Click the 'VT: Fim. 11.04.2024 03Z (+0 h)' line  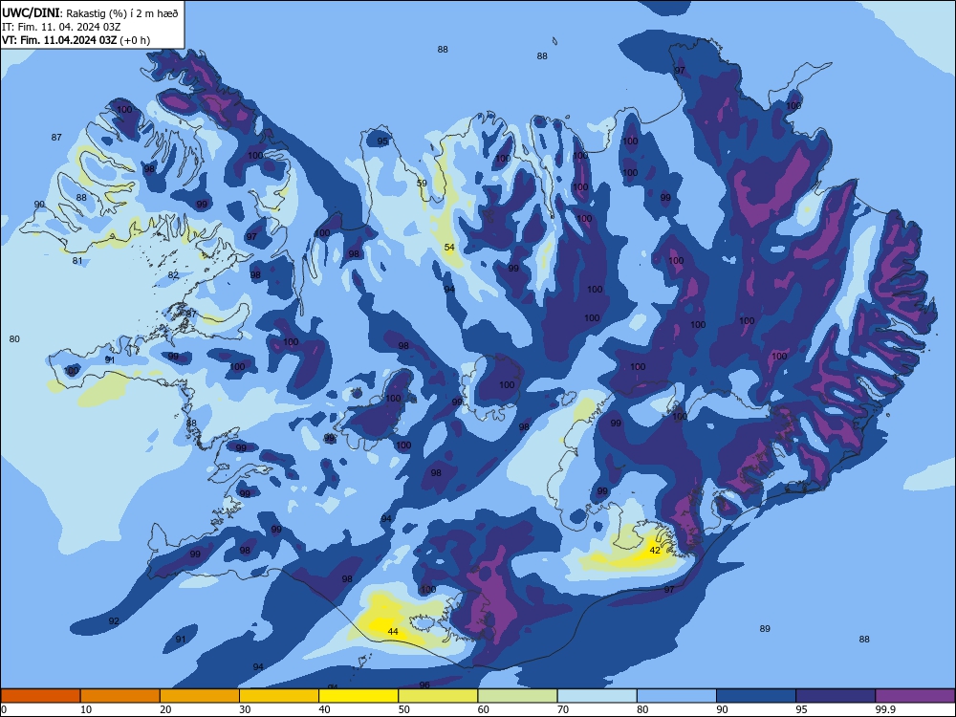(x=76, y=40)
